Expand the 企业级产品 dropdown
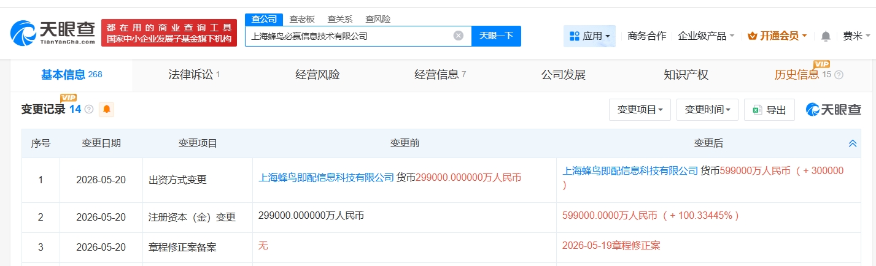The image size is (876, 266). (x=706, y=36)
